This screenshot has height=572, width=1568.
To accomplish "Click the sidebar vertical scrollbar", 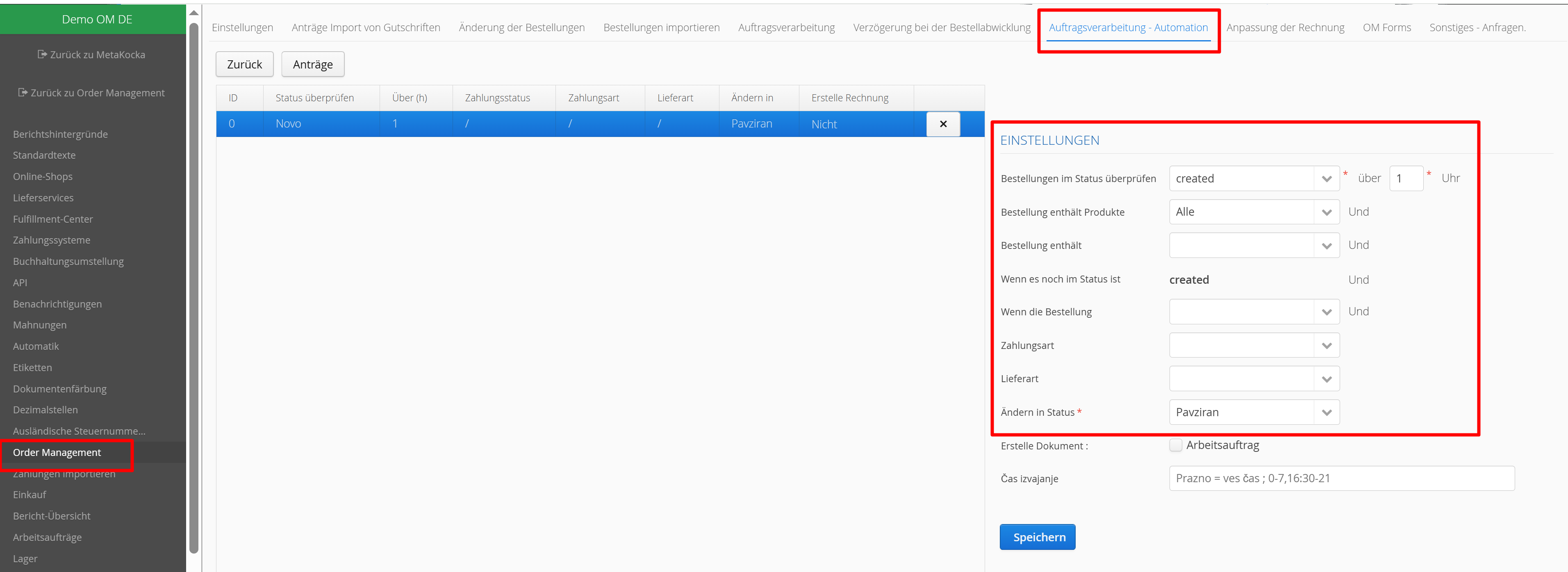I will pos(193,286).
